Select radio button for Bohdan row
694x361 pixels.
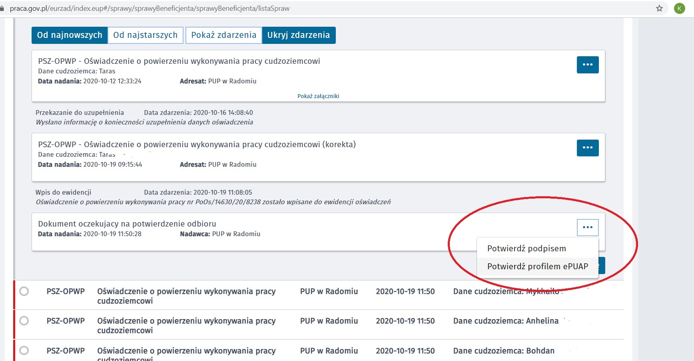tap(24, 350)
